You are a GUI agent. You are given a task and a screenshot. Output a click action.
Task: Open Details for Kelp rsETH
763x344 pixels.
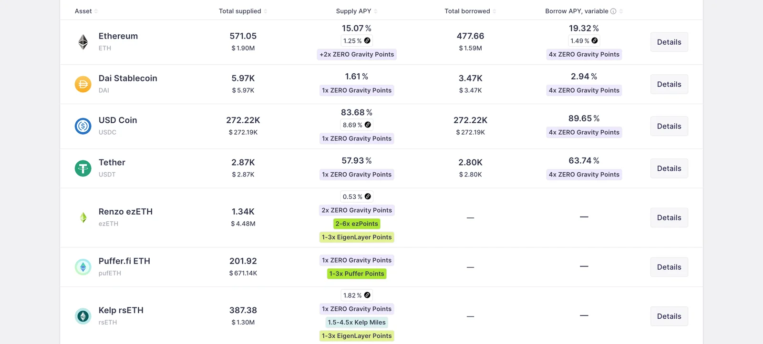pyautogui.click(x=669, y=316)
